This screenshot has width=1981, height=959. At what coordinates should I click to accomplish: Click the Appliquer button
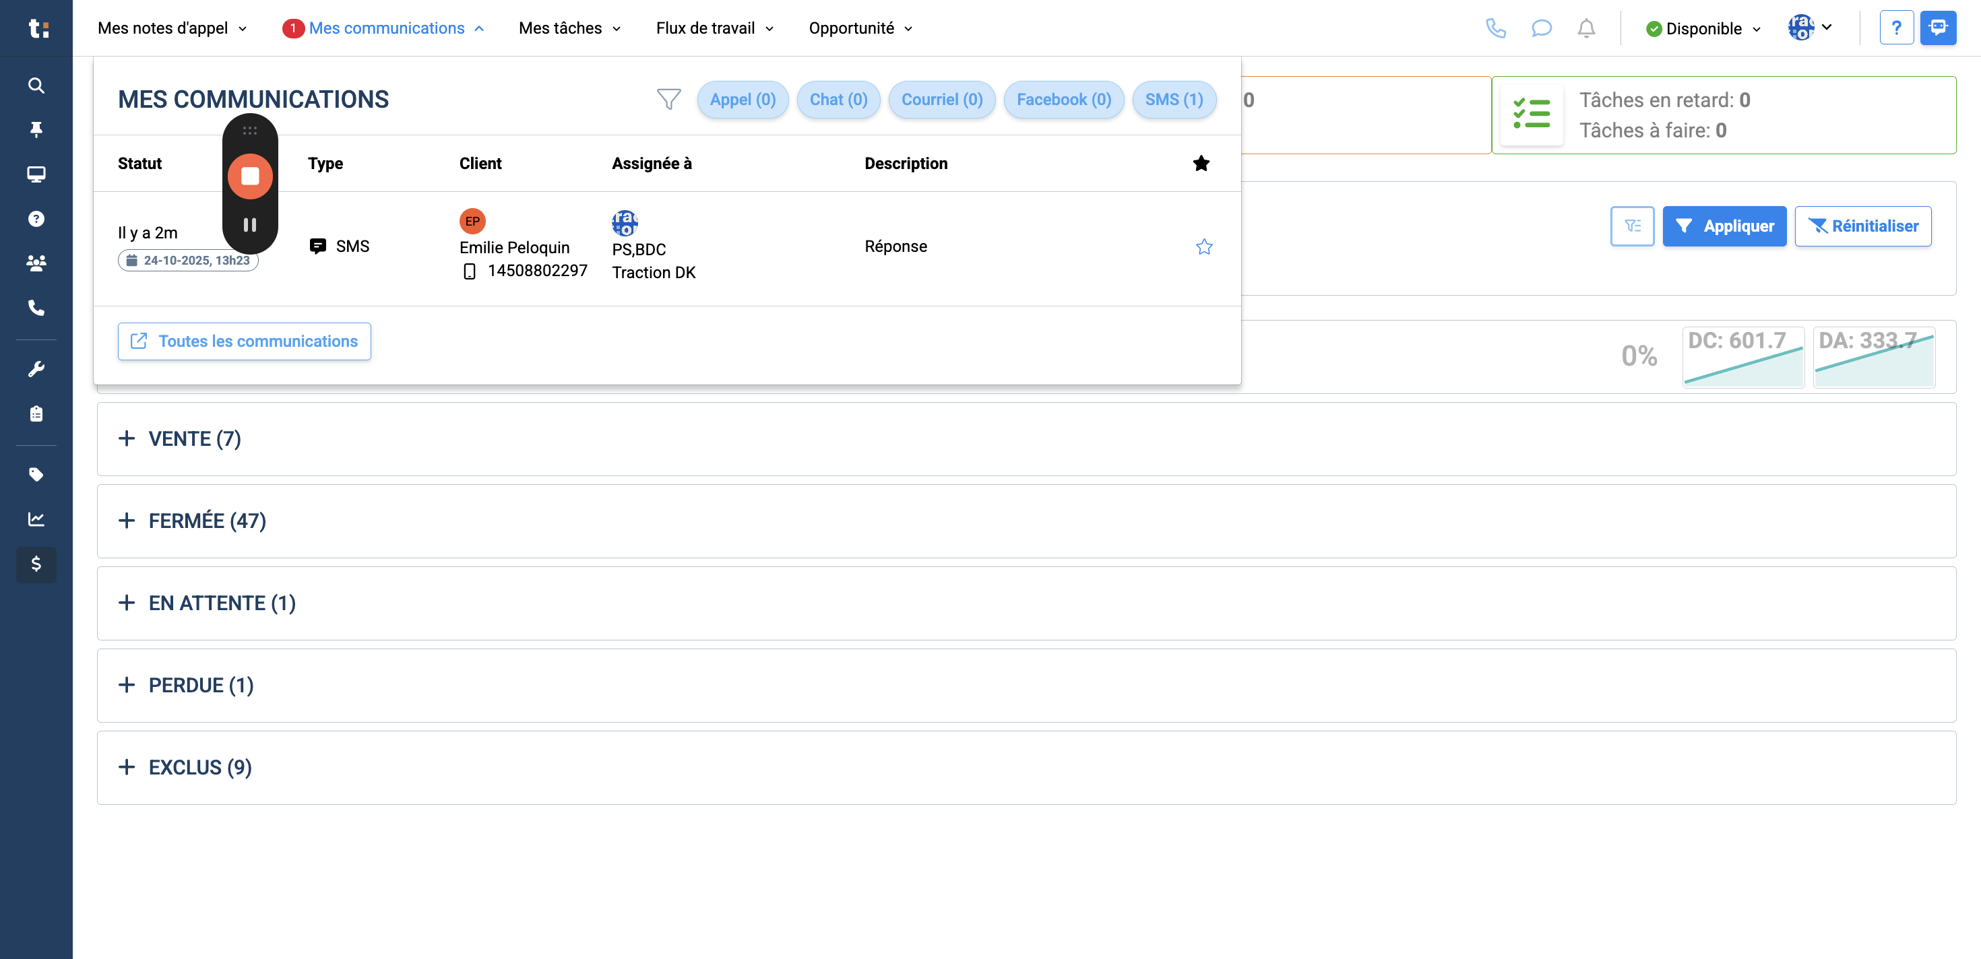(x=1724, y=226)
